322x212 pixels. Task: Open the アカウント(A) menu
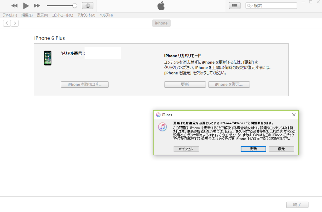click(86, 15)
